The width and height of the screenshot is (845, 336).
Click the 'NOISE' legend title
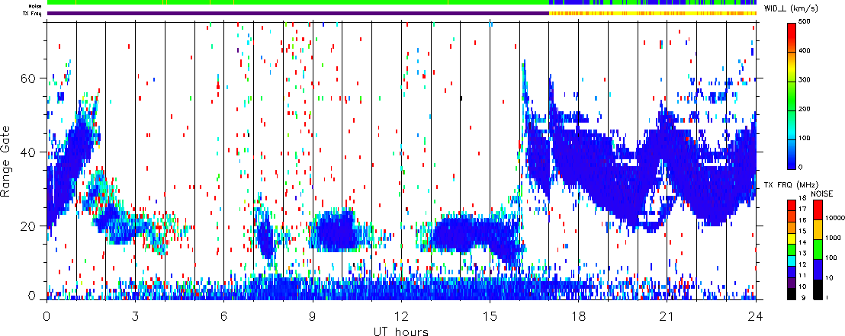click(821, 194)
